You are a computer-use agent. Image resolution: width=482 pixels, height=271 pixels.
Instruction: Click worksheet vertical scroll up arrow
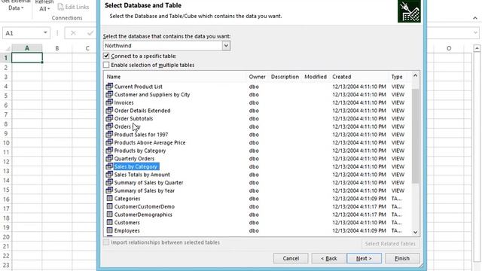477,48
